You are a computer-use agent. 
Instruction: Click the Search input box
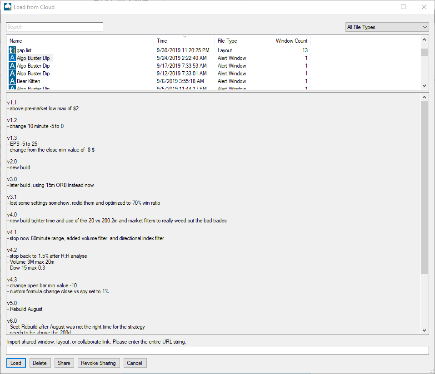[x=54, y=27]
